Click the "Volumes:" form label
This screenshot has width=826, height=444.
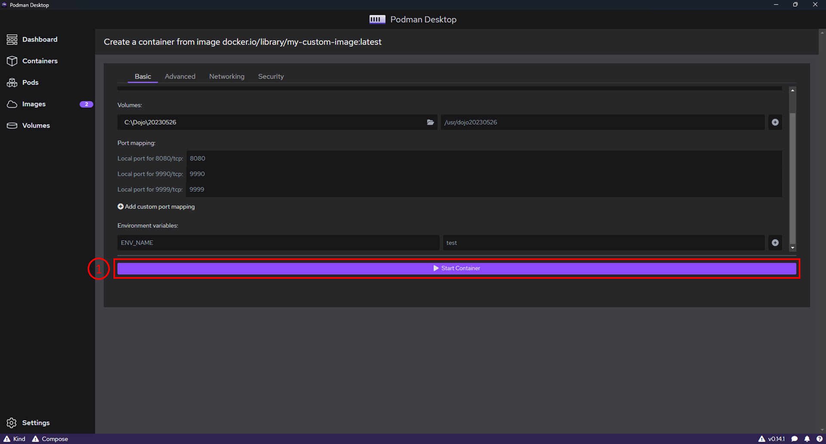pos(129,105)
